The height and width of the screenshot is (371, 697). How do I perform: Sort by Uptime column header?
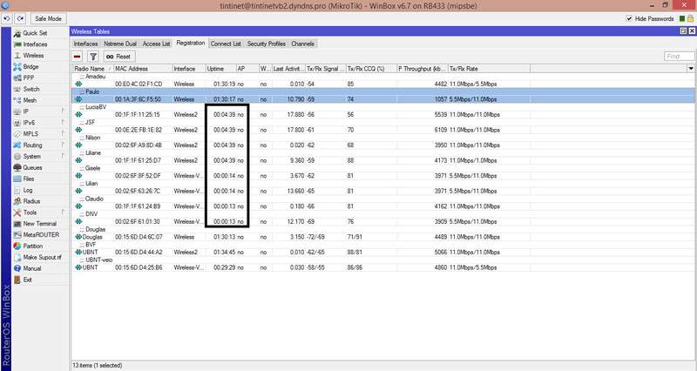[x=220, y=69]
